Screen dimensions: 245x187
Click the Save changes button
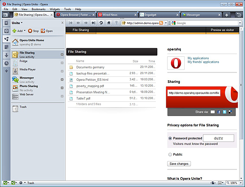coord(179,164)
